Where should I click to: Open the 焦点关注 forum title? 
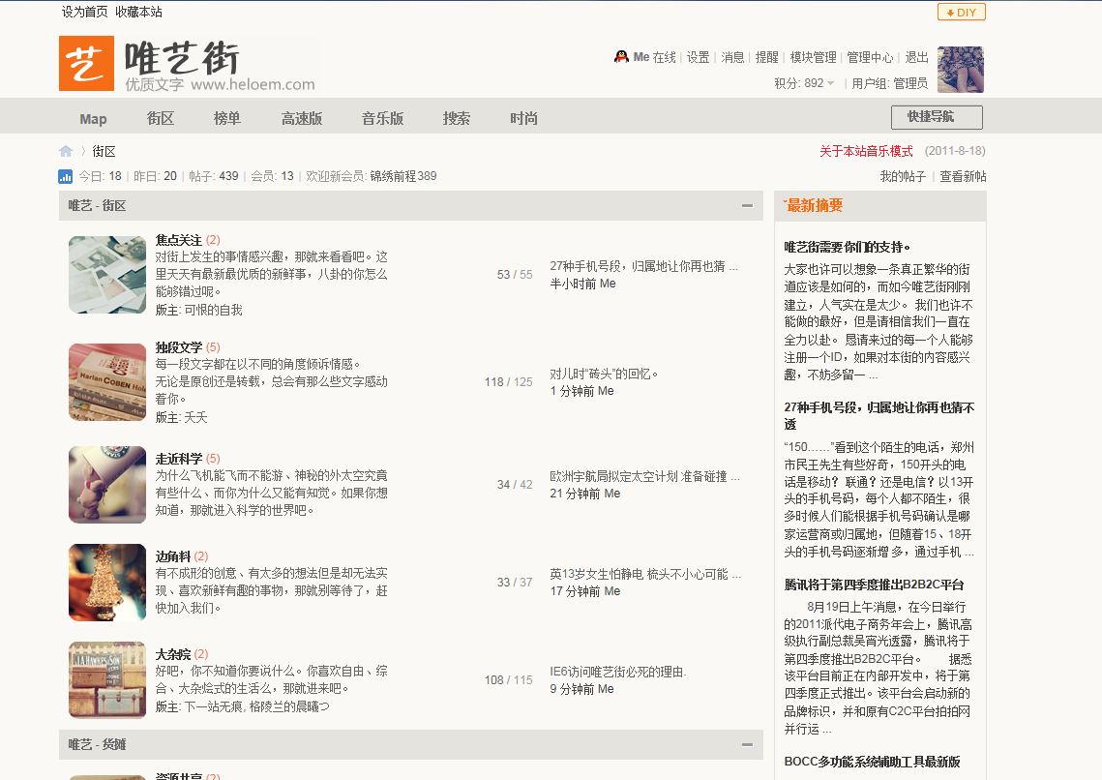179,240
